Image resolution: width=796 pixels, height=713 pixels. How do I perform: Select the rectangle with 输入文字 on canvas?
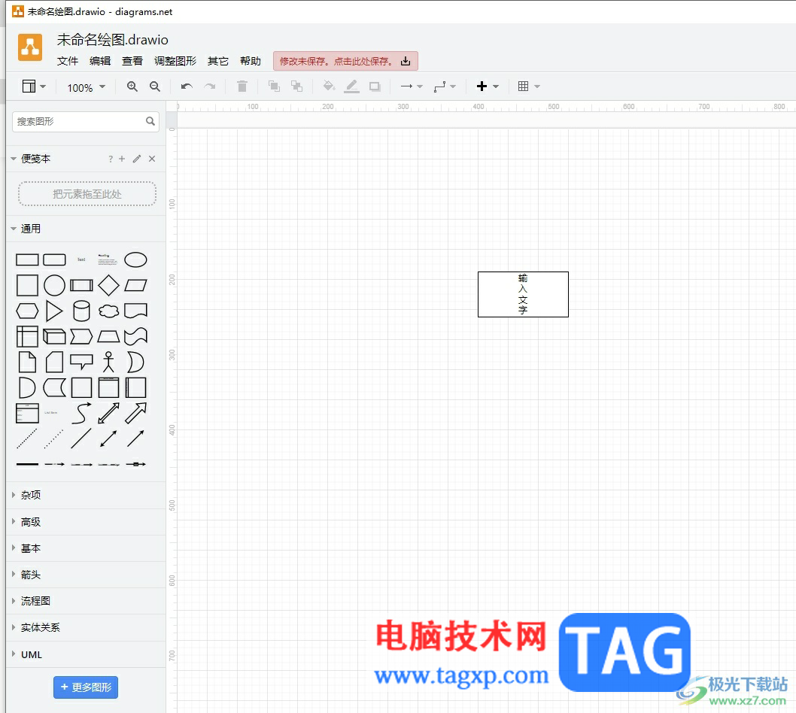point(523,294)
